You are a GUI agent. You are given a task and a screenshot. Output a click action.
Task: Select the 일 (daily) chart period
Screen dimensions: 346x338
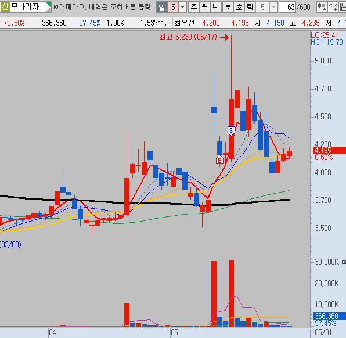(x=162, y=8)
